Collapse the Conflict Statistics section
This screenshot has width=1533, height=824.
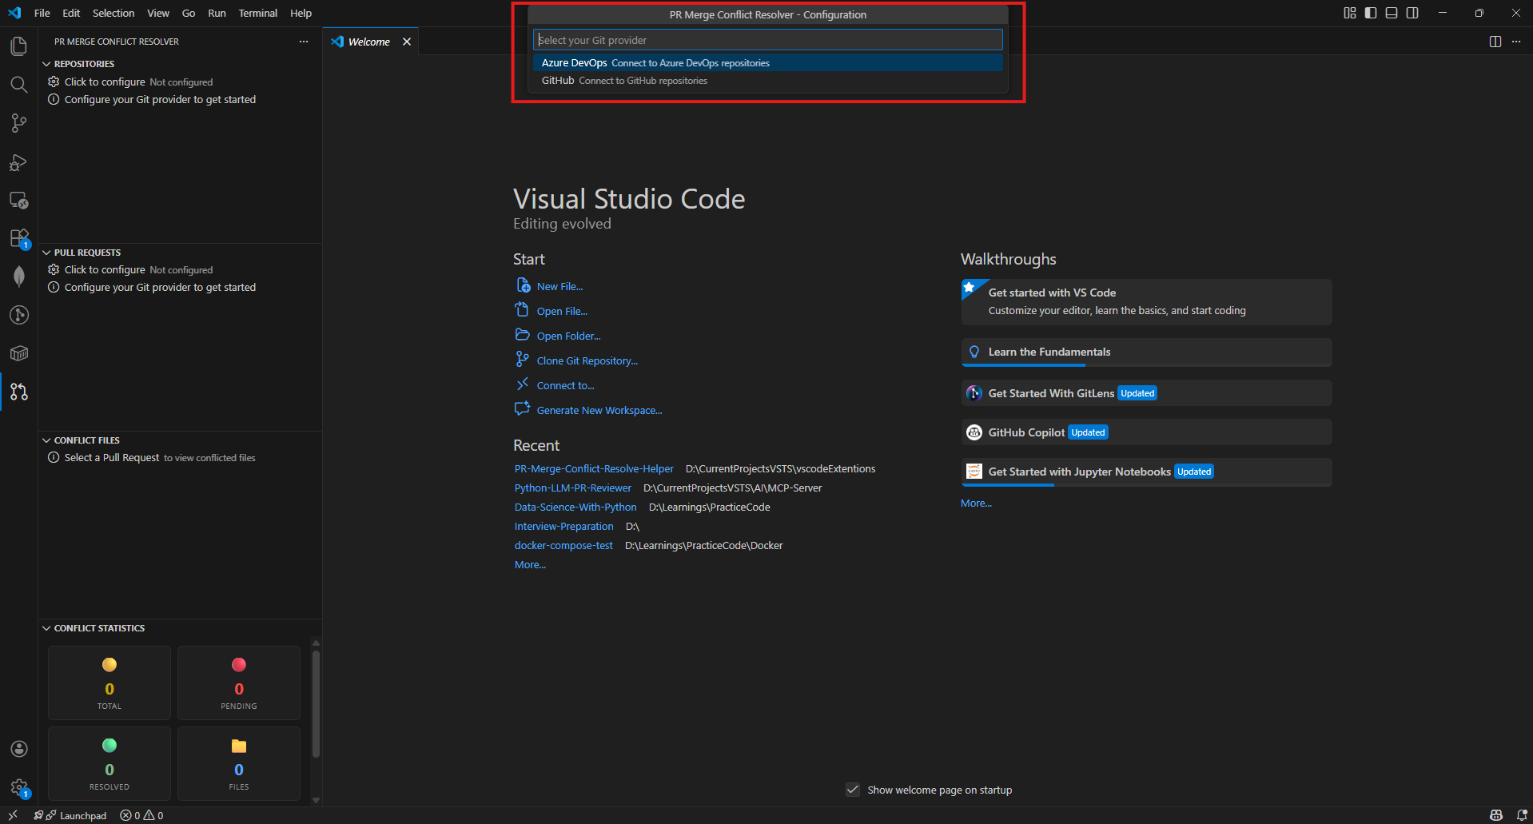(46, 628)
